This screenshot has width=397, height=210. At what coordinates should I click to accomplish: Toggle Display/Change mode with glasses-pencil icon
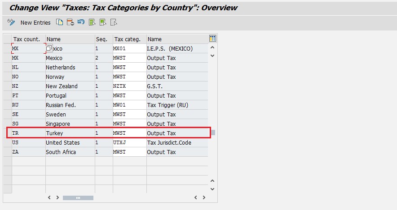pyautogui.click(x=12, y=22)
